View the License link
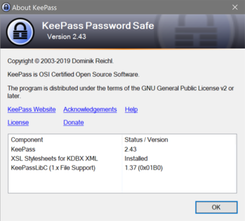 click(18, 122)
